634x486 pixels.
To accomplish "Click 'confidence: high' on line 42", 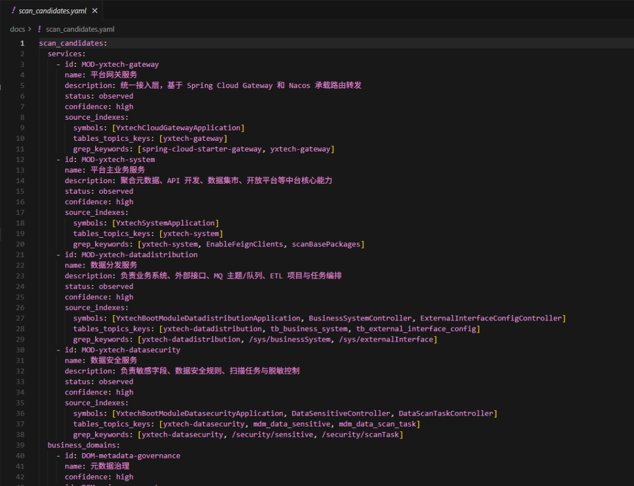I will tap(99, 477).
